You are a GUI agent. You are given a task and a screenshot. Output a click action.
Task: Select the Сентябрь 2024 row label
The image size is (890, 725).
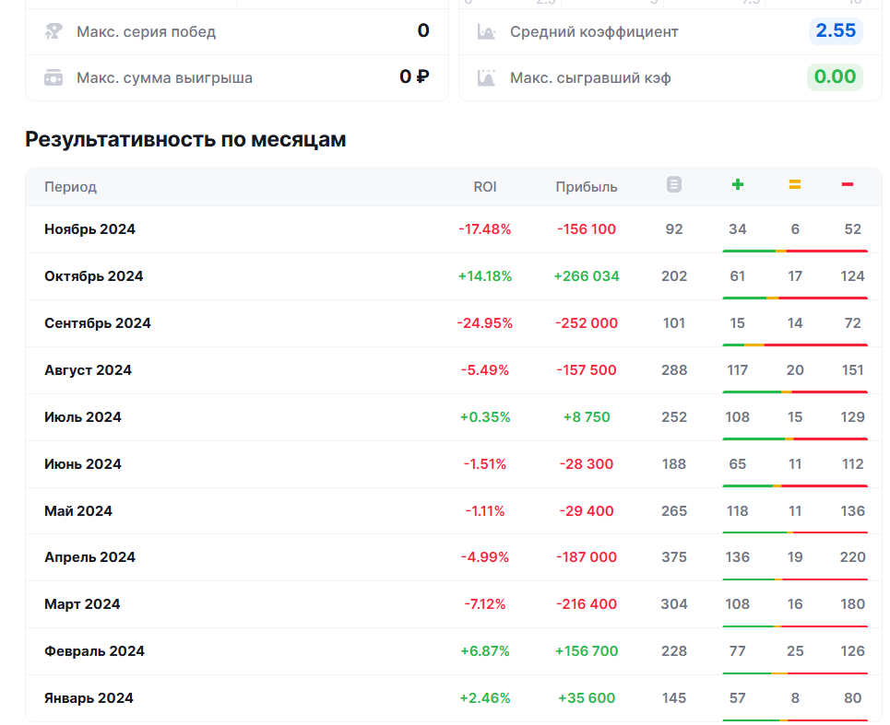coord(97,323)
